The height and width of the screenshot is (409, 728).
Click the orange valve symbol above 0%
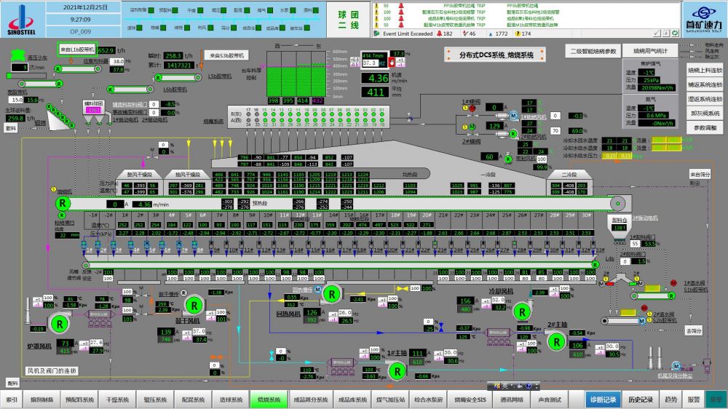point(216,357)
